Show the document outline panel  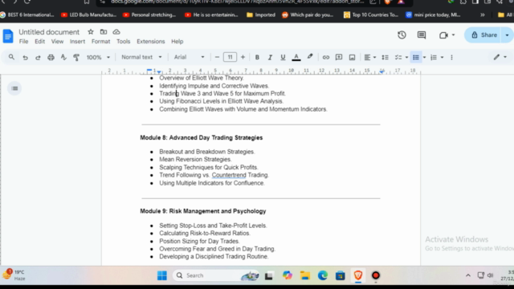(14, 88)
